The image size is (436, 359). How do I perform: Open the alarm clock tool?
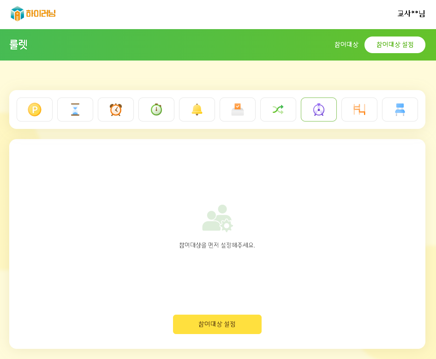coord(116,110)
